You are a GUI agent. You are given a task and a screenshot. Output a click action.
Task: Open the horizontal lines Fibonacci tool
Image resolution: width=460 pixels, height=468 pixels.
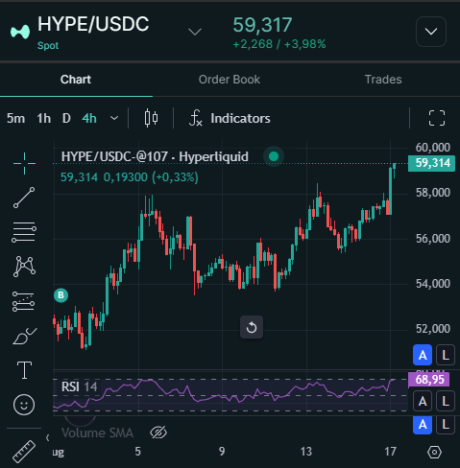24,232
